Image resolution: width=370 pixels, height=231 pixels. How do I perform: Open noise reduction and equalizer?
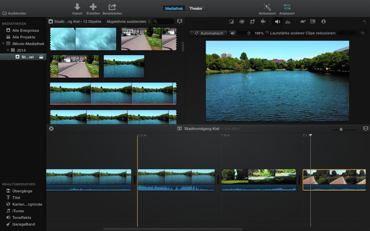288,22
